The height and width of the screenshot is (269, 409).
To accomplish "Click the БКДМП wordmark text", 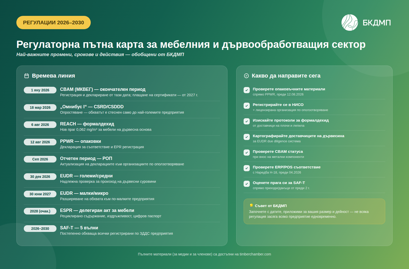I will tap(377, 23).
